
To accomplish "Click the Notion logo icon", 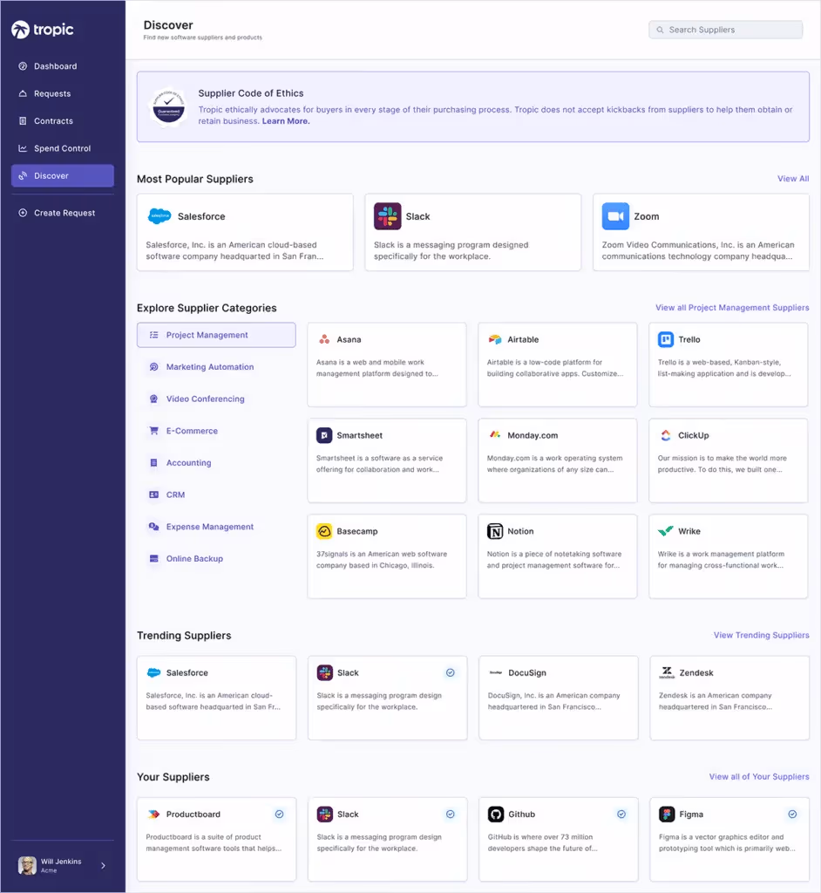I will coord(495,531).
